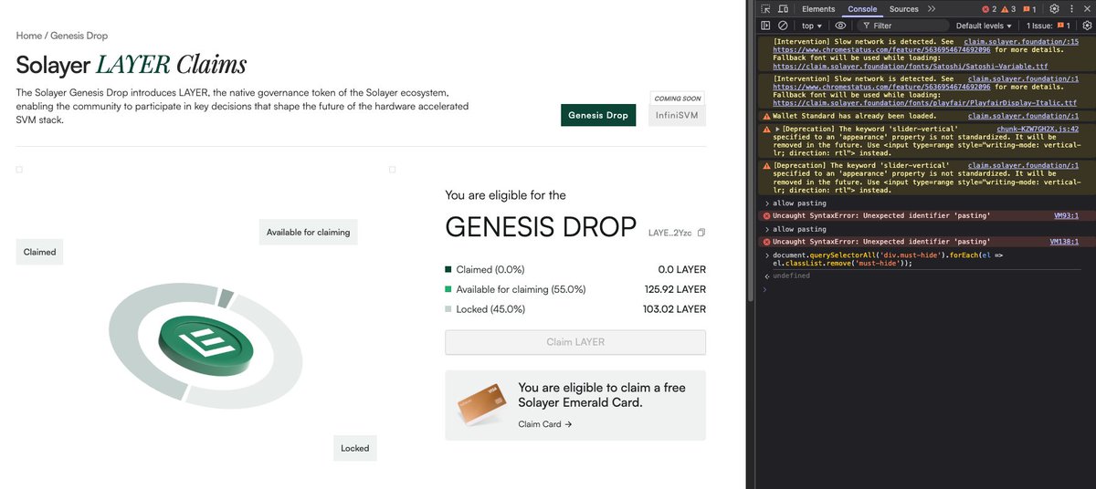Image resolution: width=1096 pixels, height=489 pixels.
Task: Click the Available for claiming chart label
Action: coord(308,232)
